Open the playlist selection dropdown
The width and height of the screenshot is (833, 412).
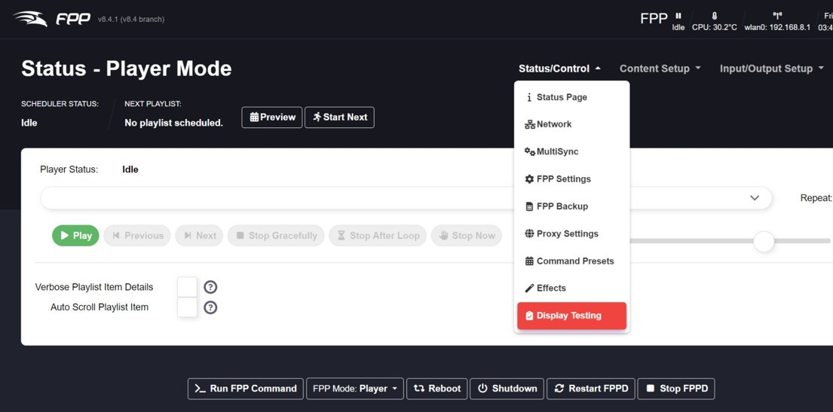406,197
